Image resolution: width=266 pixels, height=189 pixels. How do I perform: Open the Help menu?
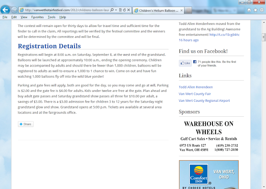click(x=63, y=17)
